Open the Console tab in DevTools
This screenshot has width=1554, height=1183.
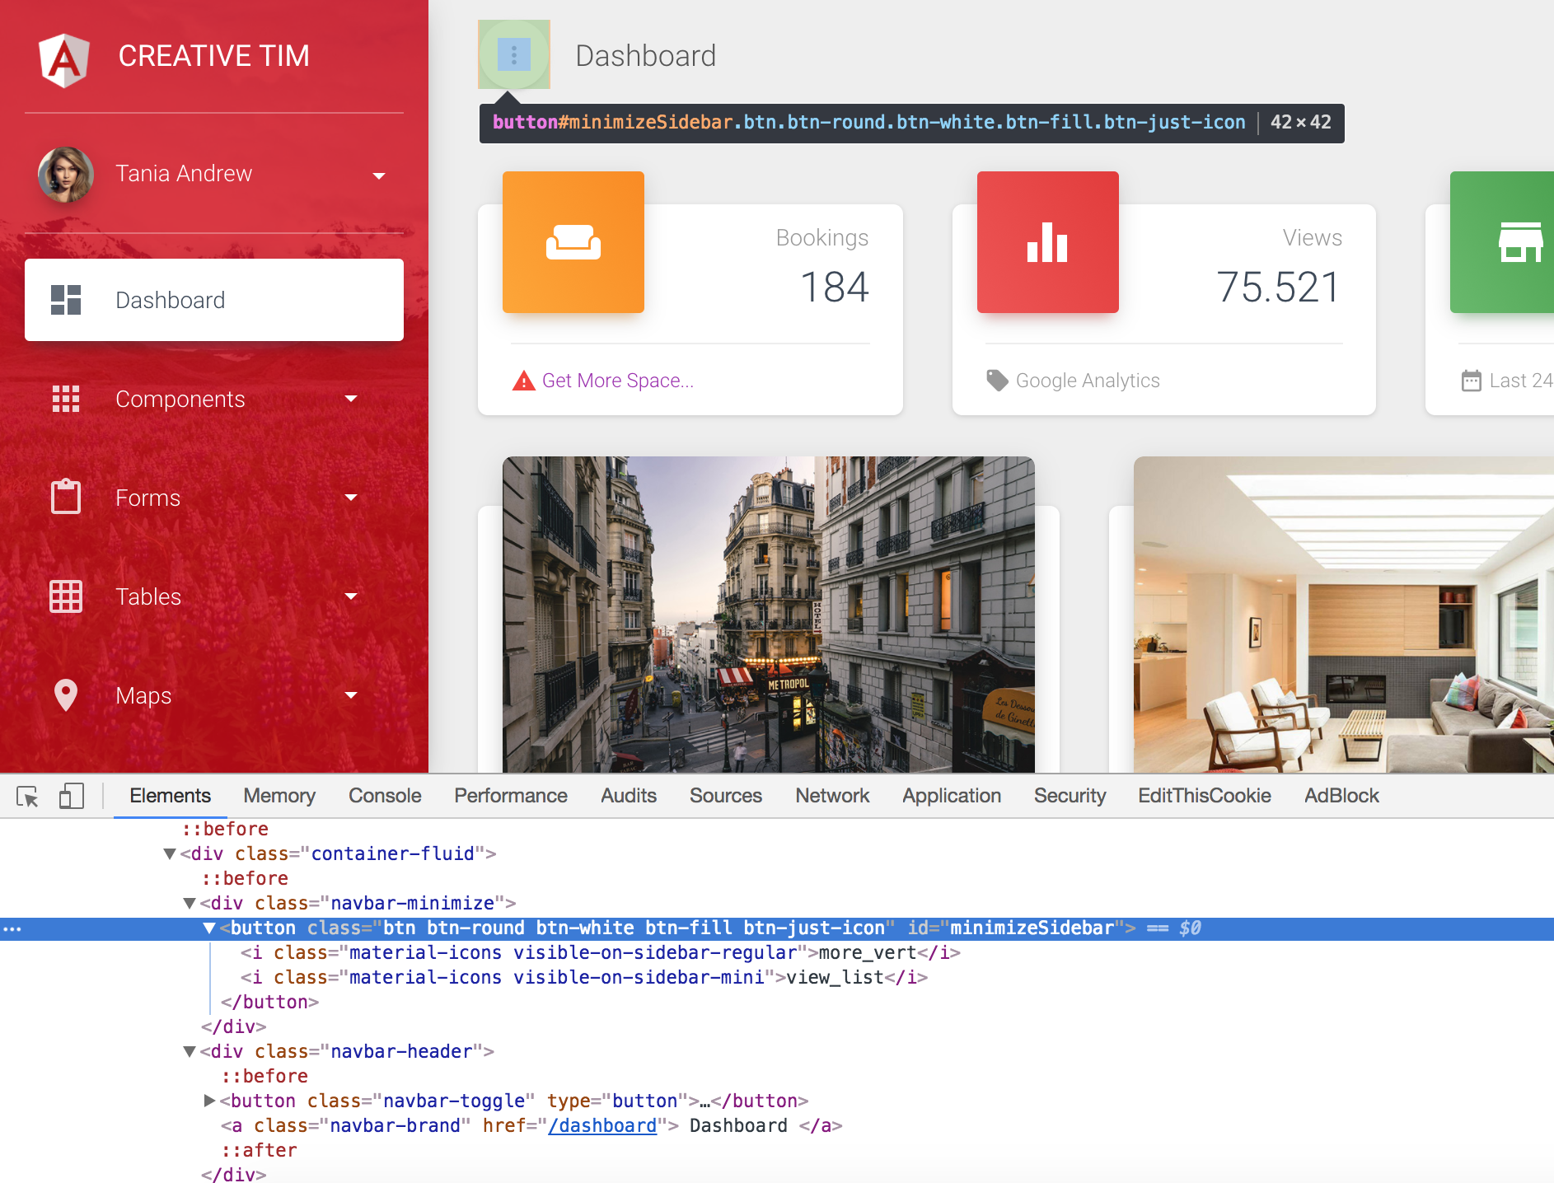tap(384, 795)
